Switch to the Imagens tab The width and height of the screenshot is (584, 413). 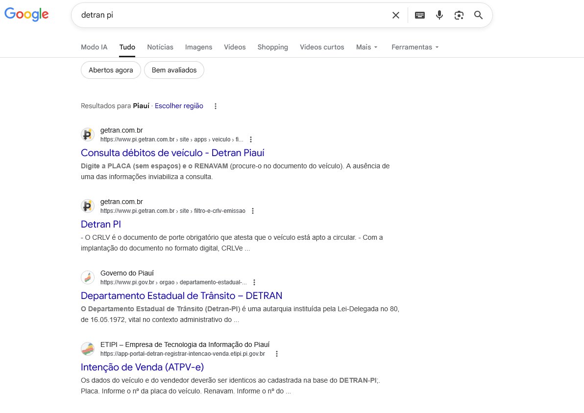pyautogui.click(x=198, y=47)
